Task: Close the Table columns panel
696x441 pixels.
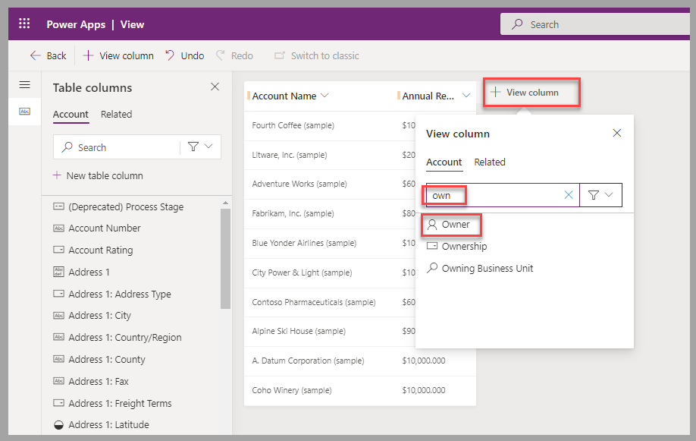Action: [215, 87]
